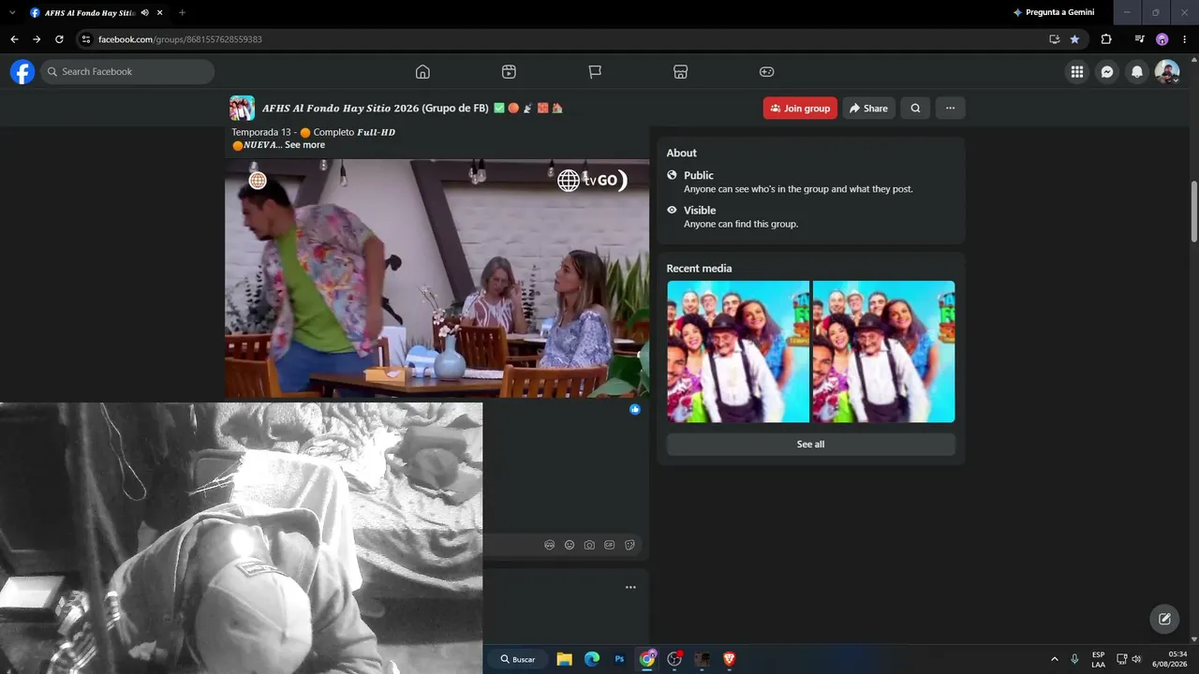Switch to Chrome in the taskbar
The height and width of the screenshot is (674, 1199).
coord(647,659)
